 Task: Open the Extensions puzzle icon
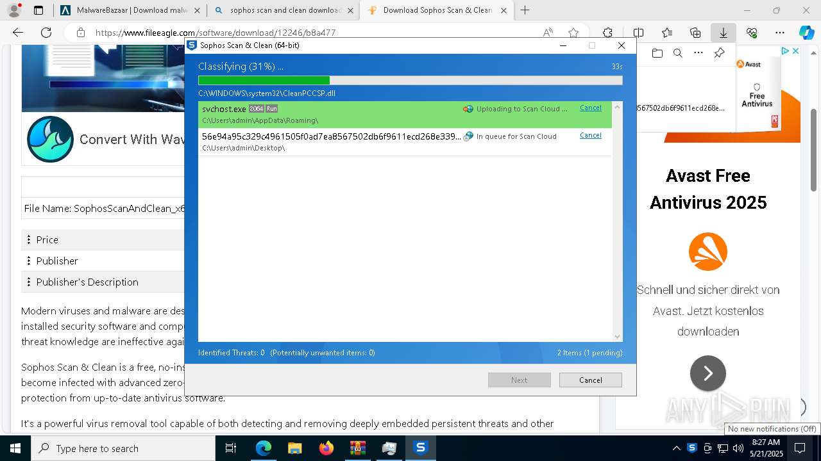[x=607, y=33]
